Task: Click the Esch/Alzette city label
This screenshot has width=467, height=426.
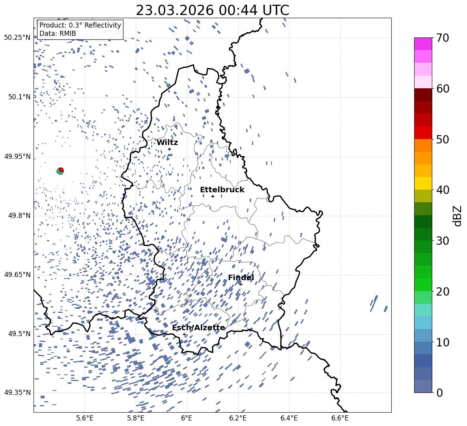Action: pyautogui.click(x=198, y=327)
